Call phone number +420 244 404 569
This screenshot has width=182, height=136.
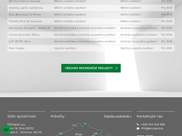(153, 124)
